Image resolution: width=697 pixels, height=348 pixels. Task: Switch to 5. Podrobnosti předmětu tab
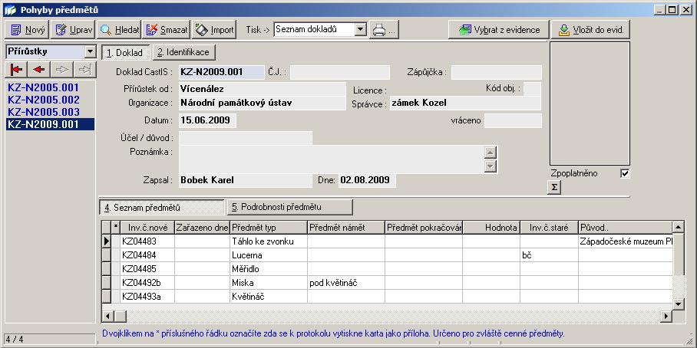pyautogui.click(x=289, y=207)
